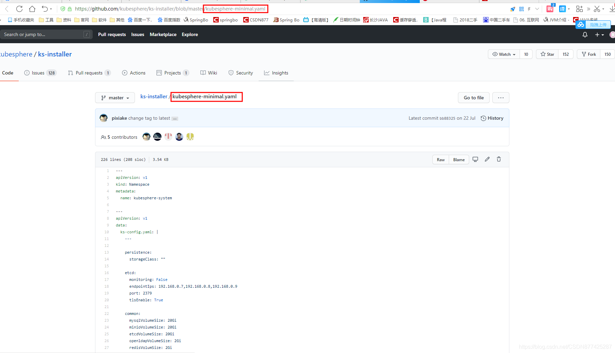Open the notifications bell icon
Image resolution: width=615 pixels, height=353 pixels.
[x=585, y=35]
